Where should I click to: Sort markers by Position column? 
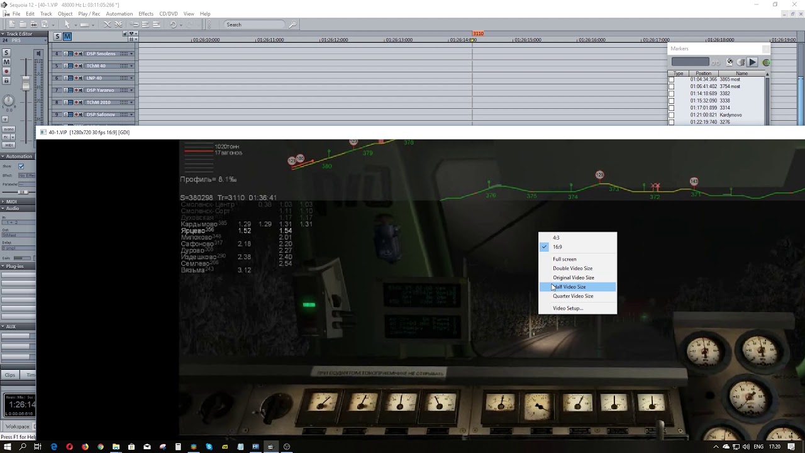point(703,74)
